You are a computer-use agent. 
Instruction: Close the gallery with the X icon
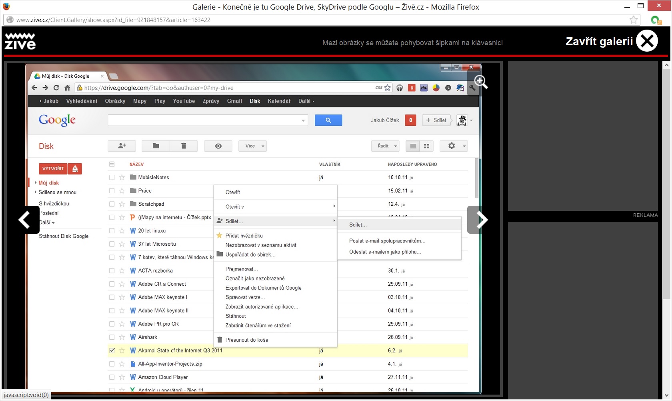click(x=647, y=41)
